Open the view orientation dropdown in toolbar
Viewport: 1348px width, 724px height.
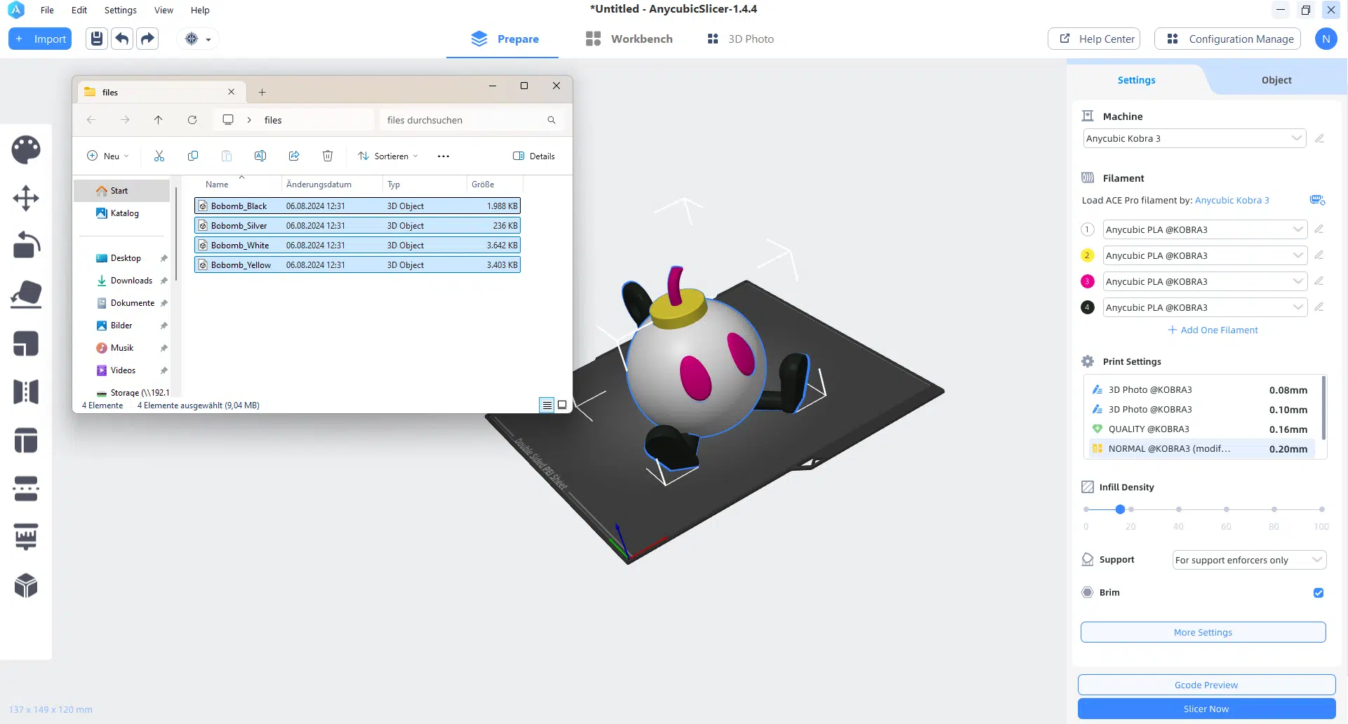(197, 39)
